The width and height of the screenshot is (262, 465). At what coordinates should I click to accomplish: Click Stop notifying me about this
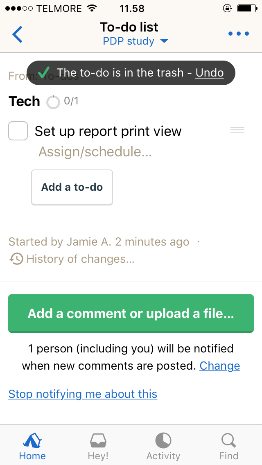83,394
